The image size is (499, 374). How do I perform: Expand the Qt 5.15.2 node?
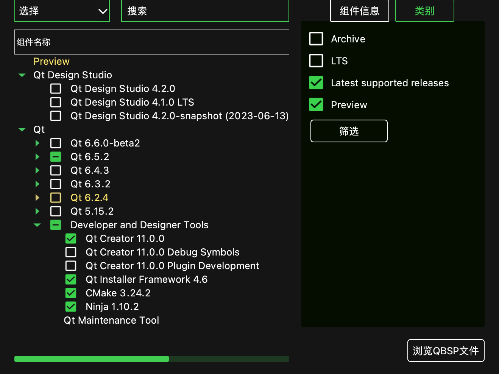click(x=37, y=211)
